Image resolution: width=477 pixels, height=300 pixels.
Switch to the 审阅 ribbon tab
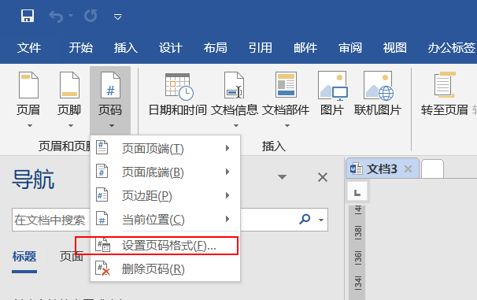(x=350, y=48)
